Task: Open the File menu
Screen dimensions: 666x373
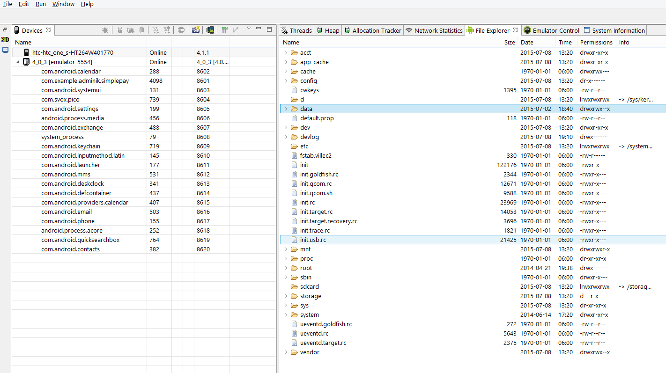Action: (x=7, y=4)
